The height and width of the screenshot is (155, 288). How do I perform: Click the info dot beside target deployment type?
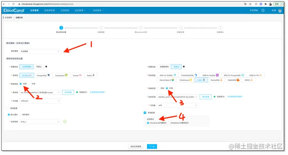coord(184,67)
